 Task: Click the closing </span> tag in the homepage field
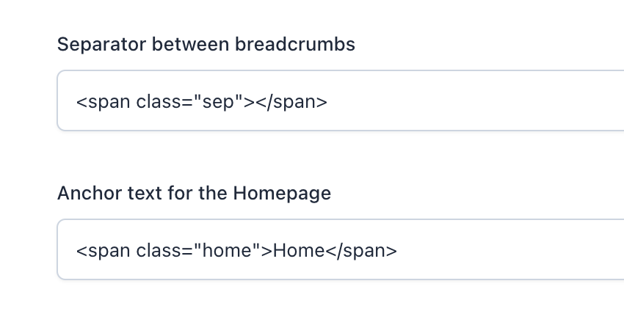point(361,251)
